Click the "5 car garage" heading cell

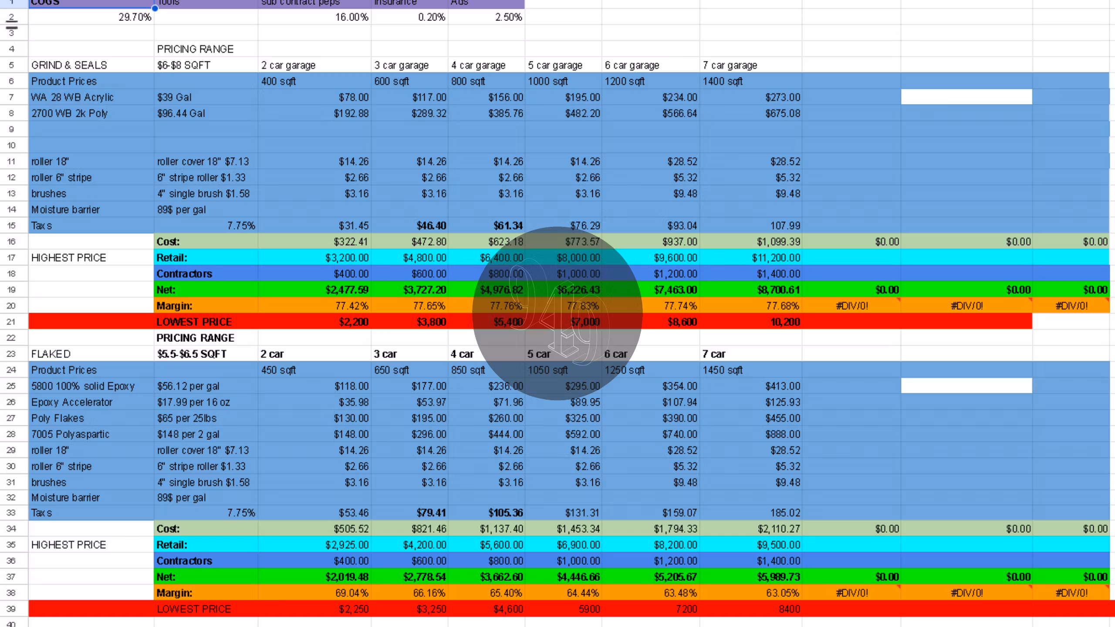click(563, 65)
